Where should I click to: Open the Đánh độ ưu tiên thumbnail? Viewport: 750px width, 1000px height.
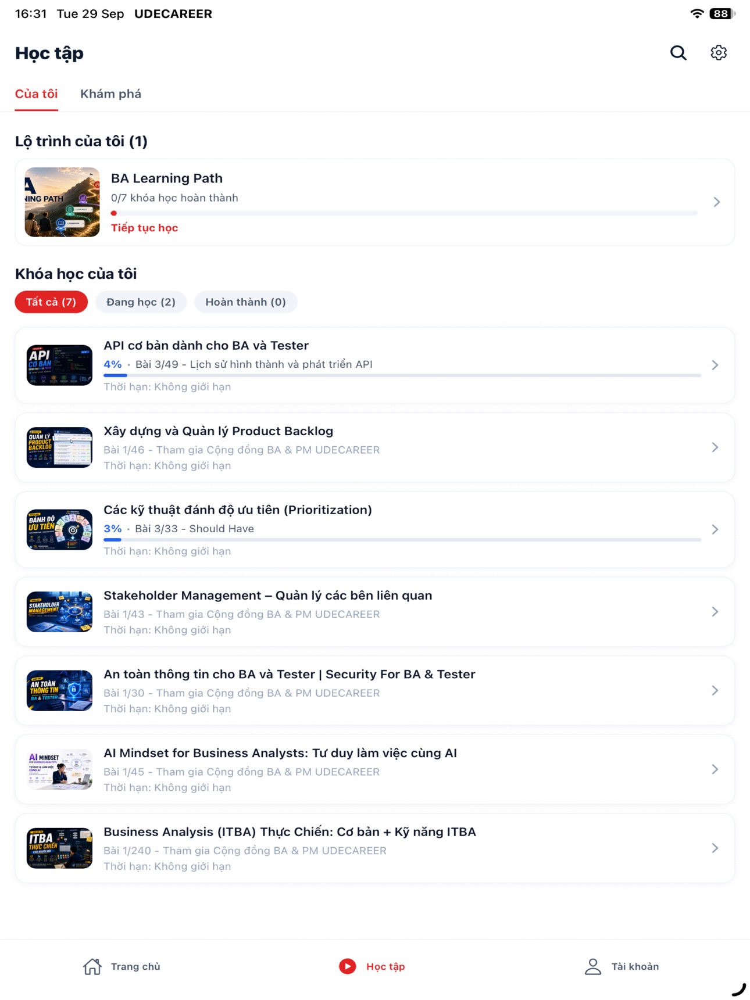(x=59, y=529)
